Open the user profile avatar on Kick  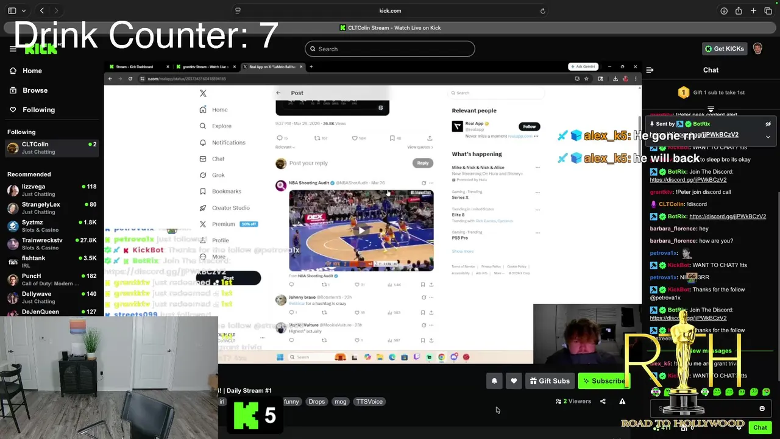pyautogui.click(x=757, y=49)
